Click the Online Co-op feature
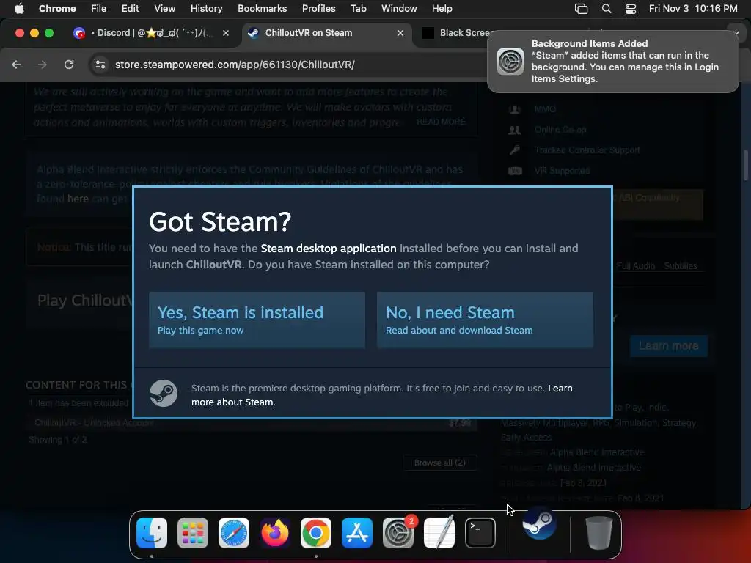 tap(560, 130)
